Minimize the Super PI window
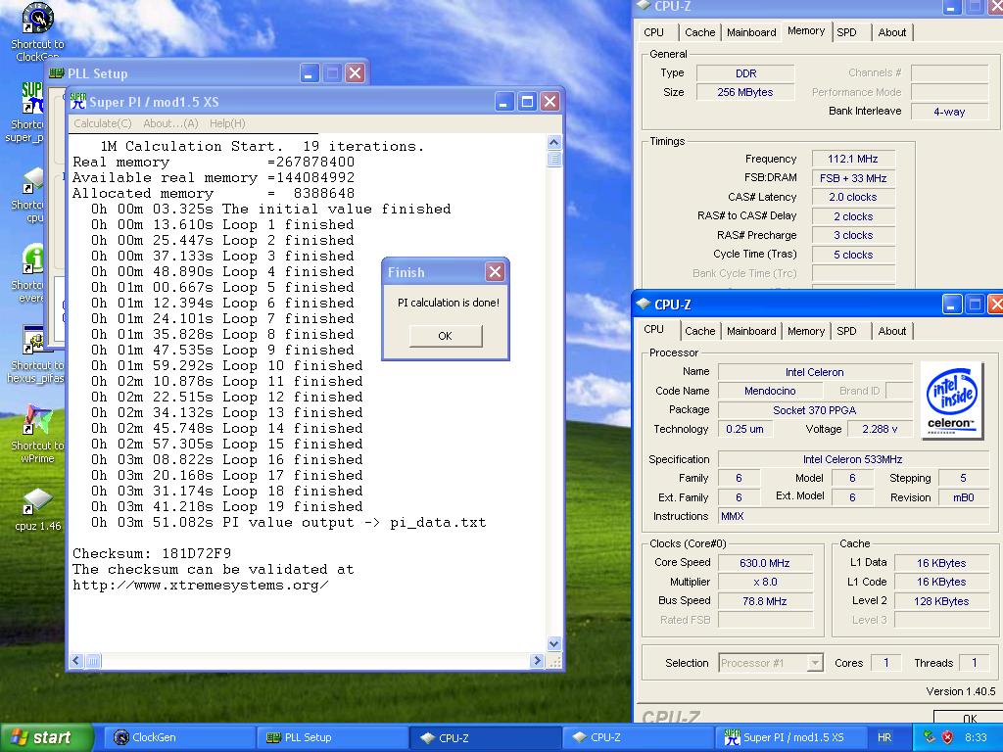 click(504, 101)
